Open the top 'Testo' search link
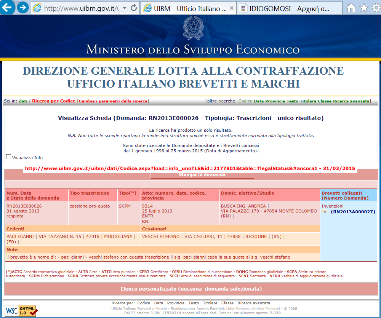The height and width of the screenshot is (318, 381). coord(292,101)
